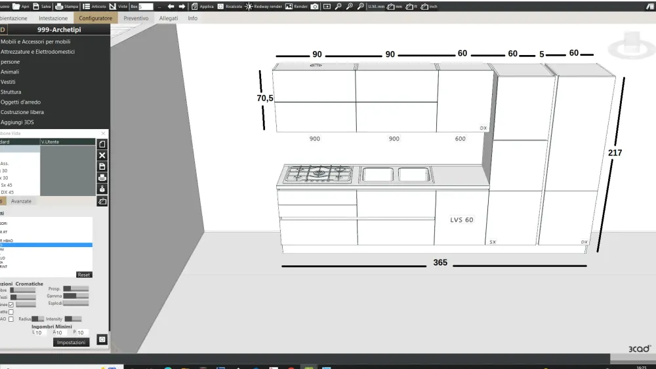656x369 pixels.
Task: Delete view with the X icon in views panel
Action: click(x=102, y=155)
